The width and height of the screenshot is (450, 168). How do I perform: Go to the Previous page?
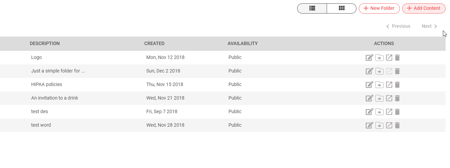[398, 26]
